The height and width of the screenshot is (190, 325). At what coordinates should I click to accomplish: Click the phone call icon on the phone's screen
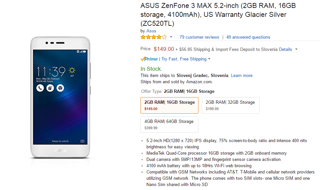[x=40, y=88]
